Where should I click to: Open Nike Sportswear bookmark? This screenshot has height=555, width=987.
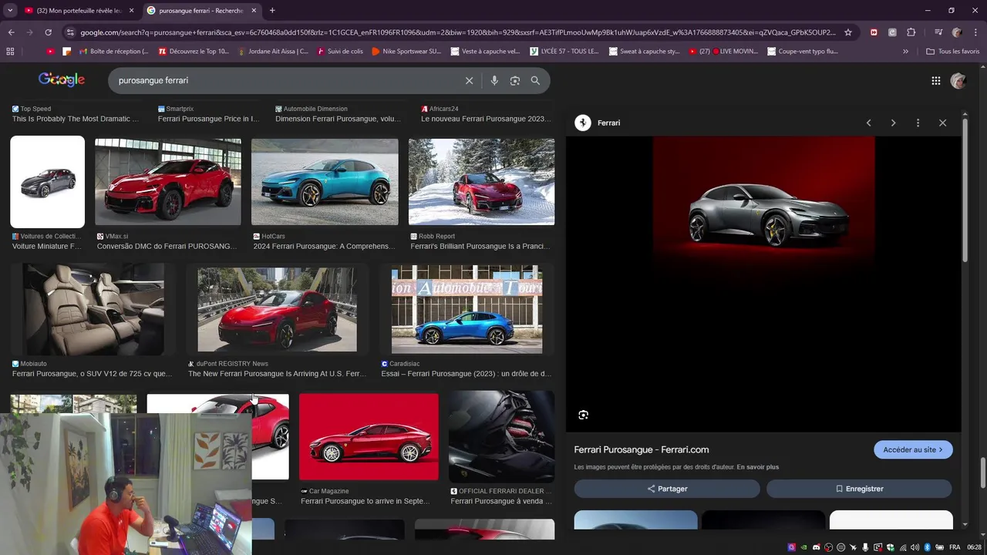pos(406,52)
